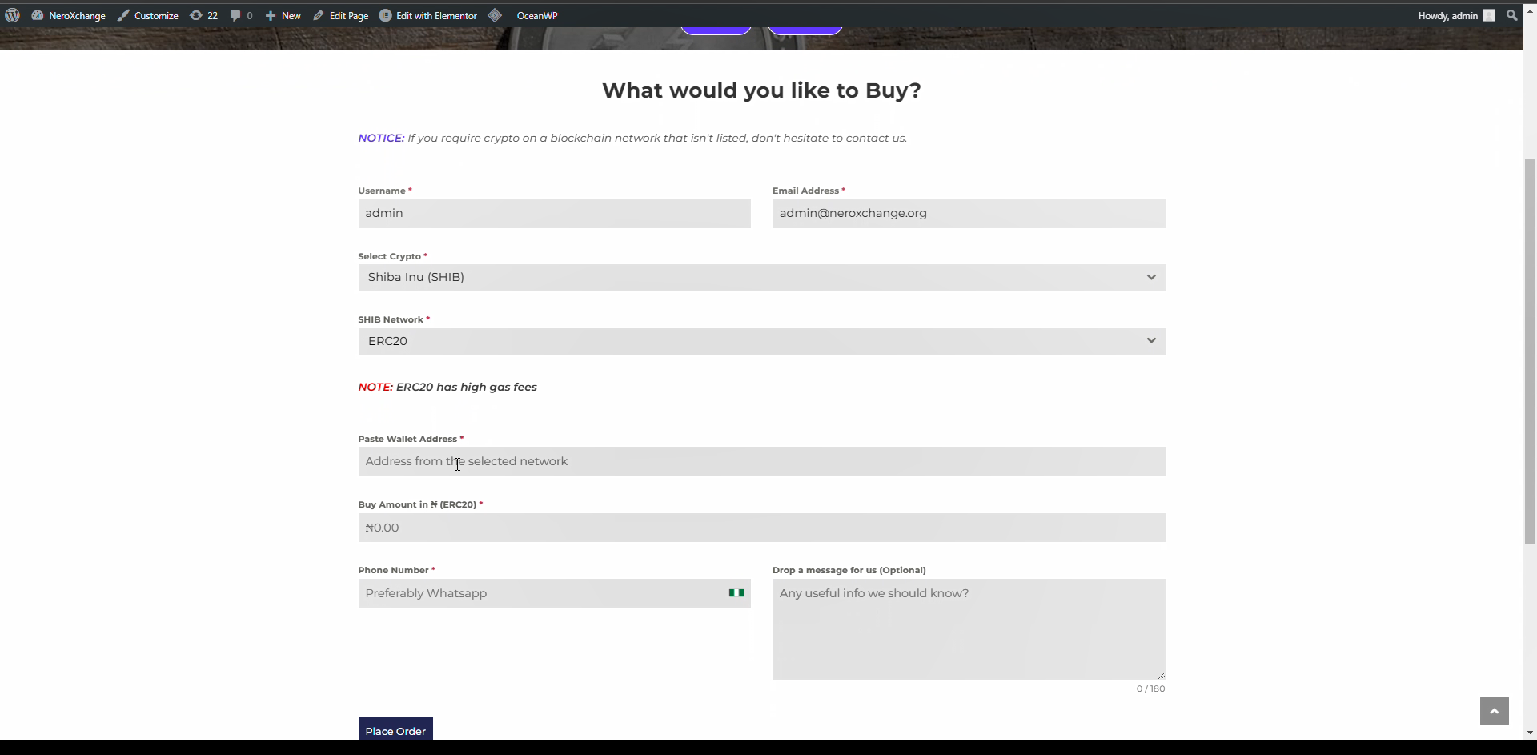Click the scrollbar down arrow
The width and height of the screenshot is (1537, 755).
[1530, 732]
